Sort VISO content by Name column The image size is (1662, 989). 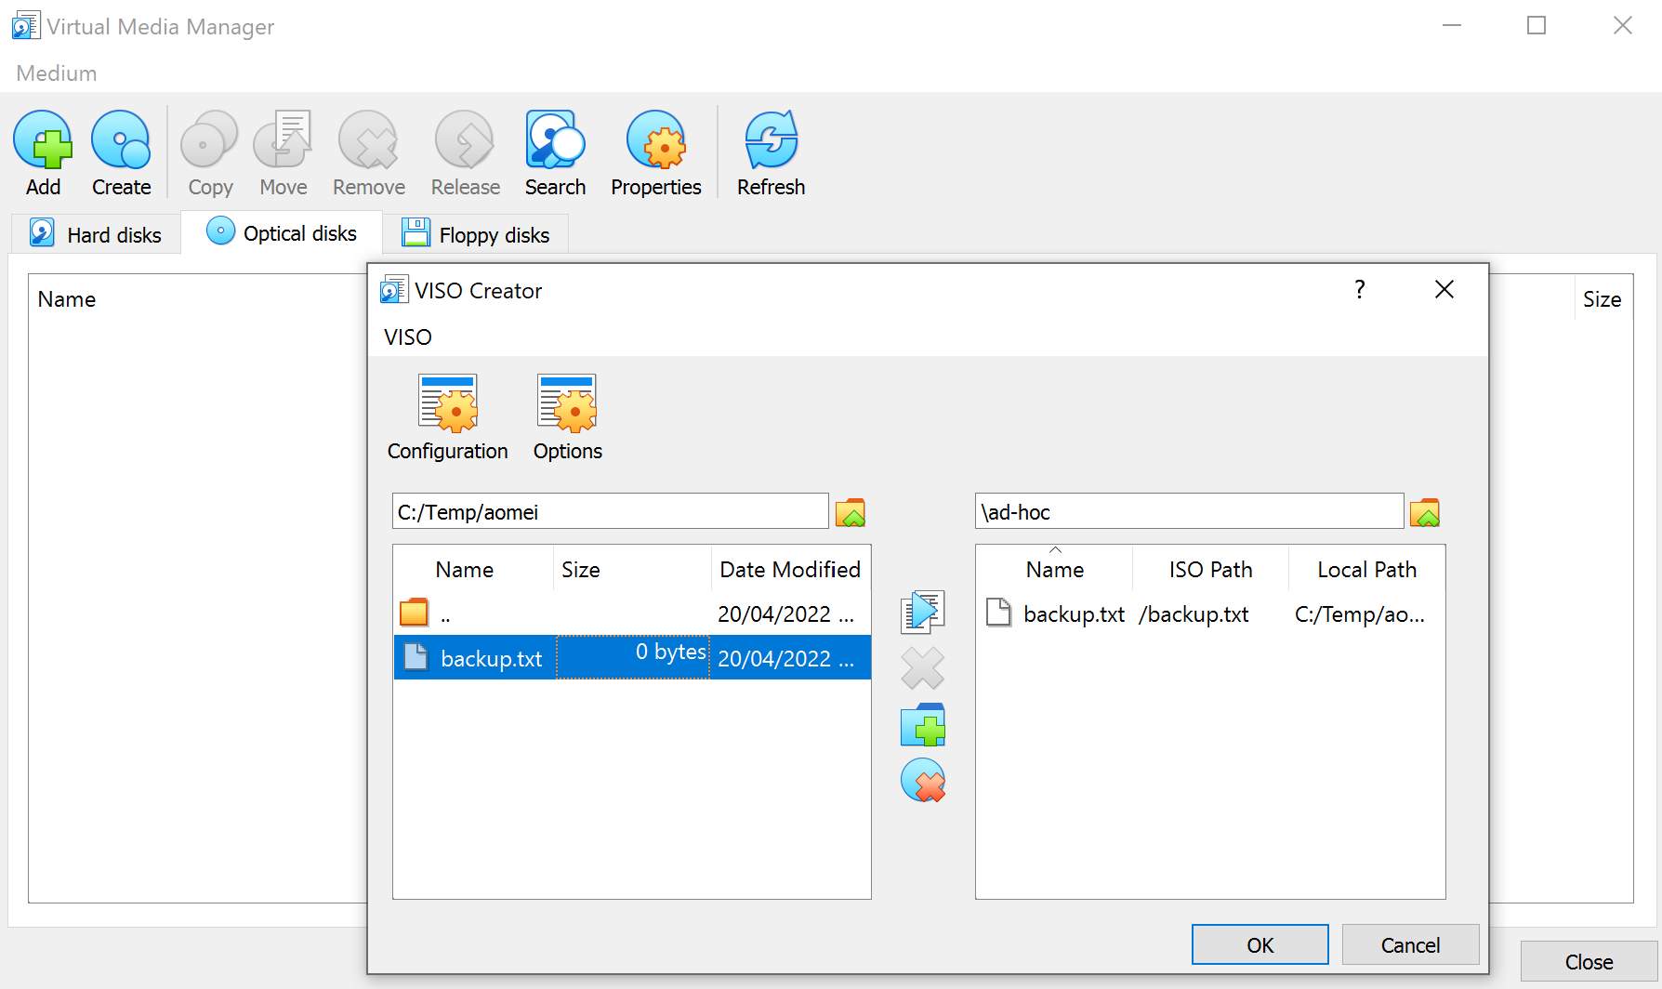1055,570
